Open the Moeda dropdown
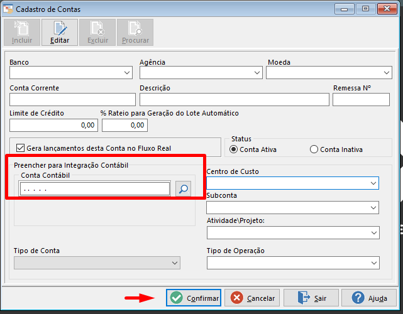403x314 pixels. [x=329, y=73]
